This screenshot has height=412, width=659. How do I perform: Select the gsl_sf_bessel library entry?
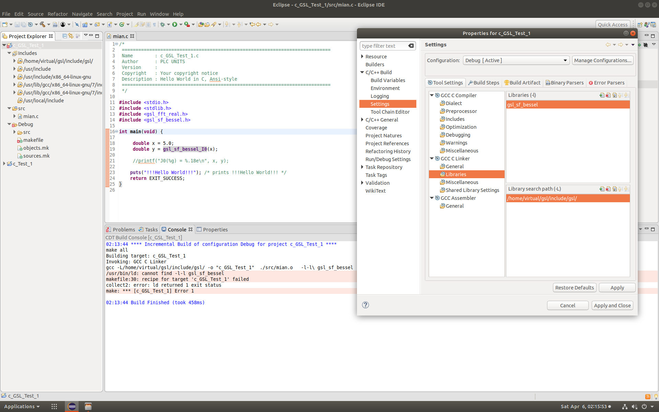pos(568,105)
